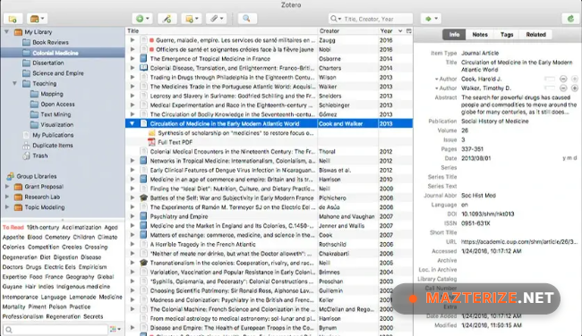
Task: Switch to the Related tab
Action: (535, 35)
